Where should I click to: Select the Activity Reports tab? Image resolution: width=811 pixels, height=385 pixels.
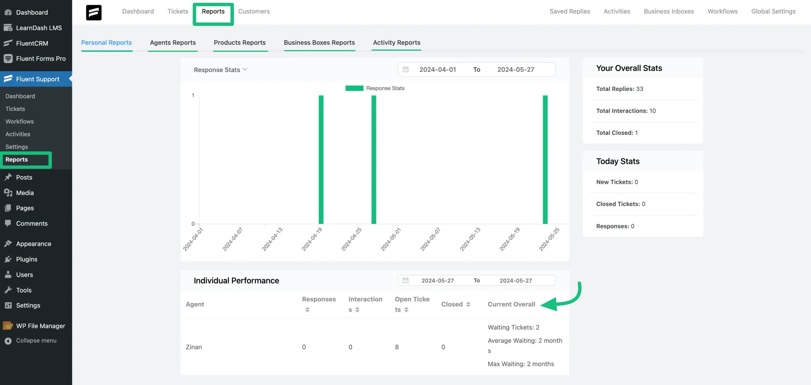point(397,43)
